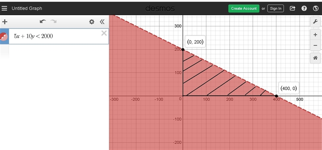Zoom in on the graph
The width and height of the screenshot is (322, 150).
pos(315,35)
